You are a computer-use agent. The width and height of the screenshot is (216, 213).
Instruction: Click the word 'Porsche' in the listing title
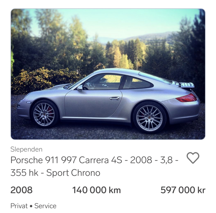click(27, 160)
